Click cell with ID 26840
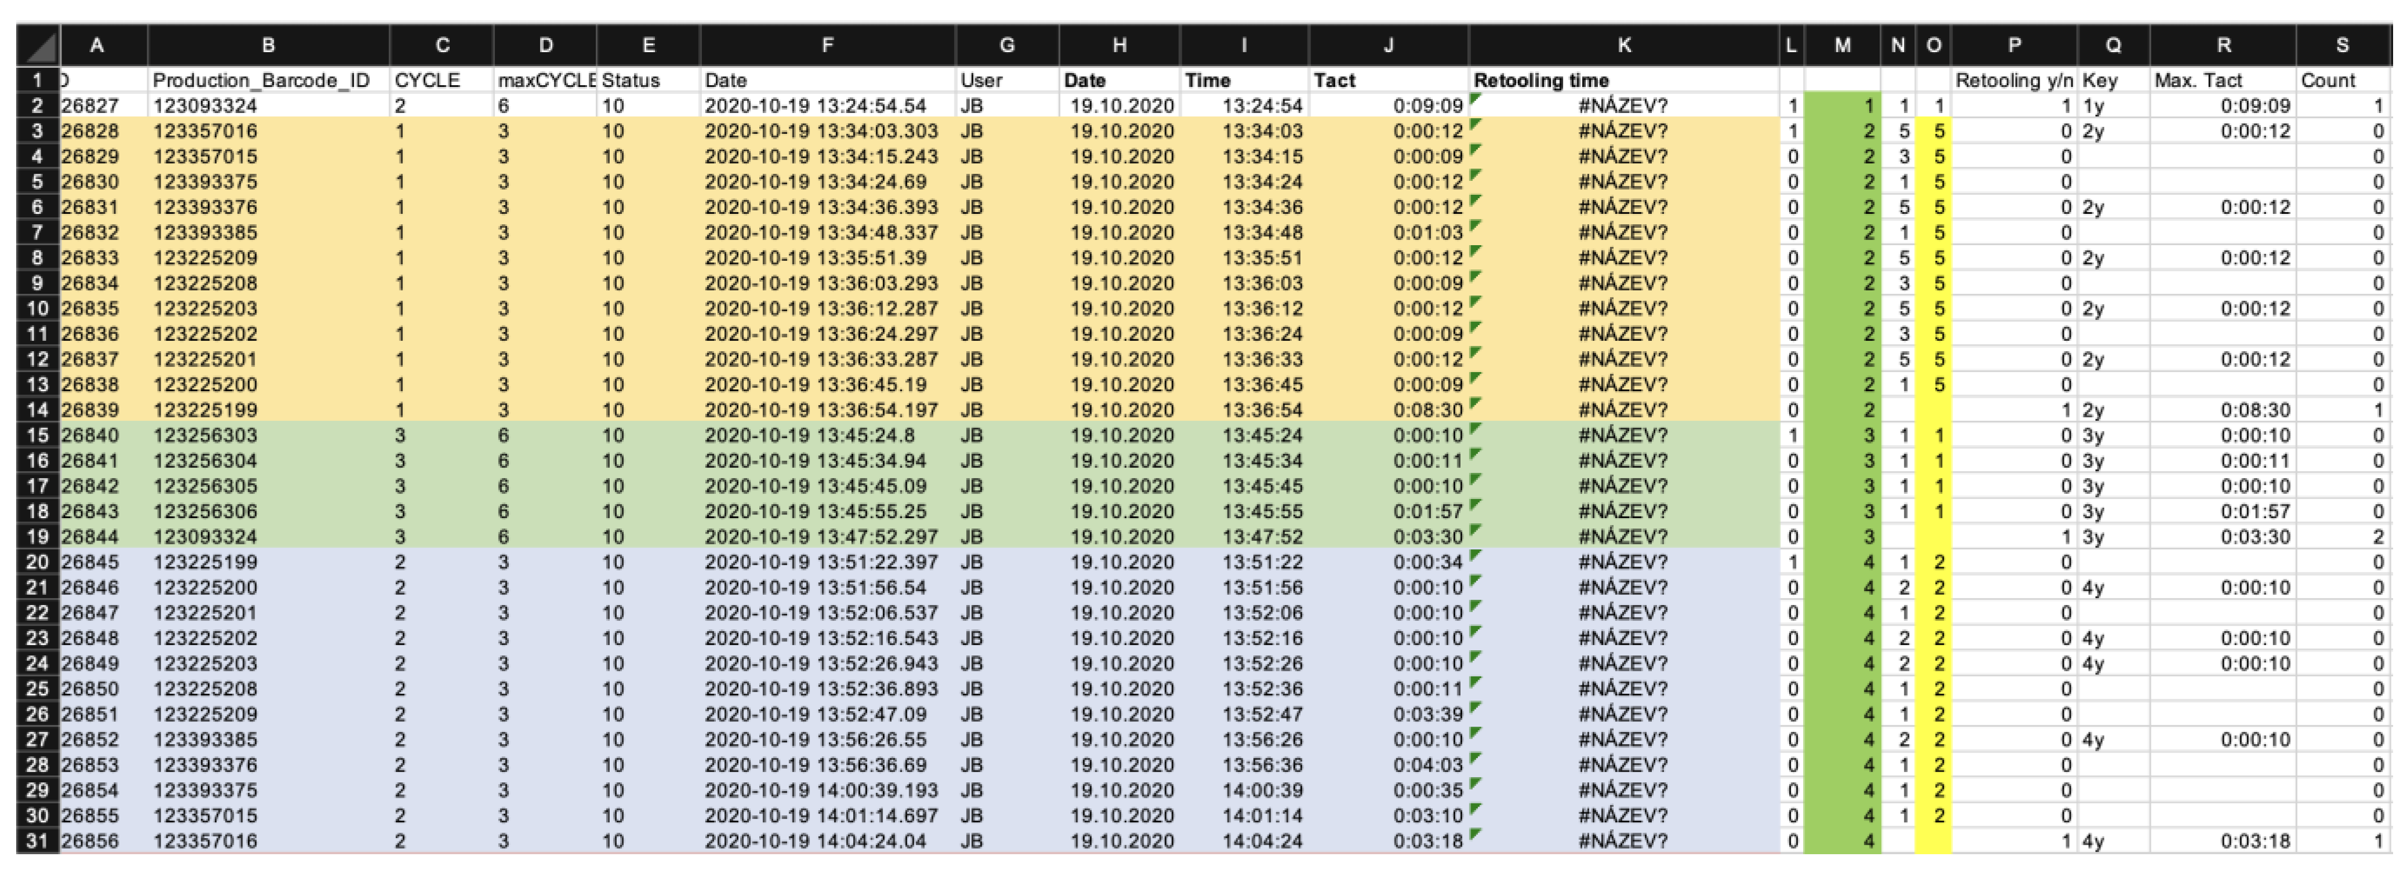 click(x=90, y=436)
